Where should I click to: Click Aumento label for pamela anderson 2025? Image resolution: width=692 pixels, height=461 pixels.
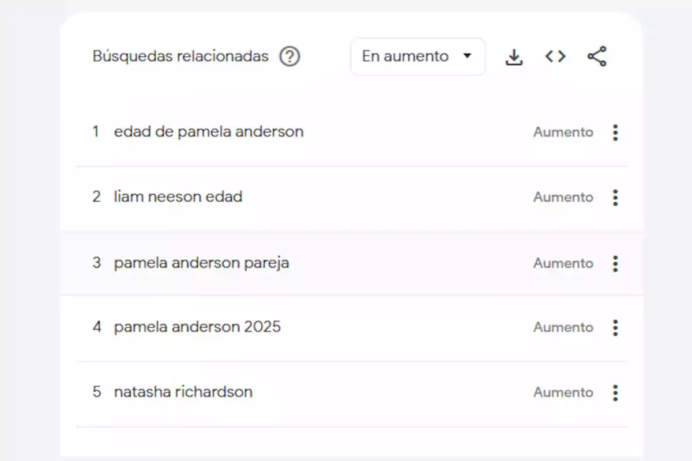pyautogui.click(x=563, y=327)
